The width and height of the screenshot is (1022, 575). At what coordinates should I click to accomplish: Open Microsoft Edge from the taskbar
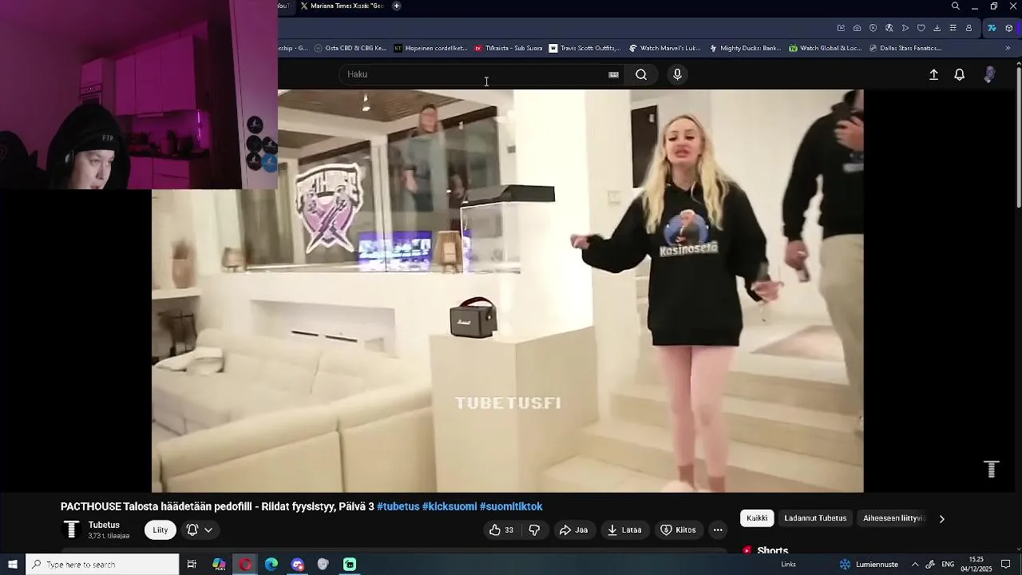[271, 565]
